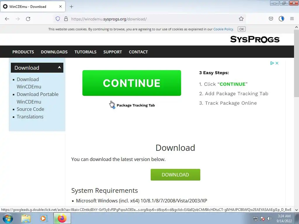Click the network tray icon

click(x=255, y=218)
